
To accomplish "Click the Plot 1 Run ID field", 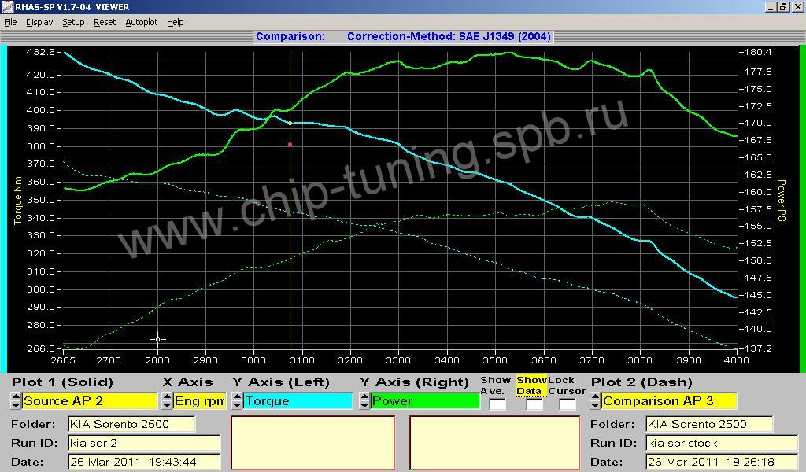I will 144,443.
